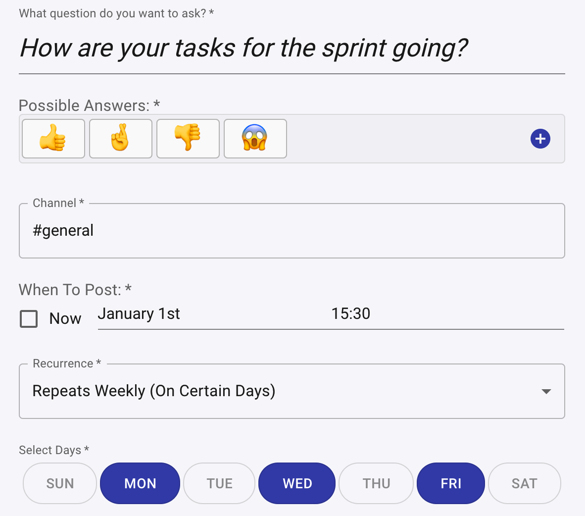Edit the 15:30 post time
Viewport: 585px width, 516px height.
[x=351, y=313]
